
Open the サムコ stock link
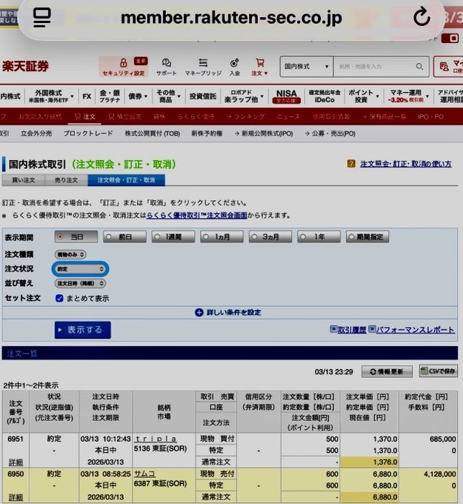(144, 474)
